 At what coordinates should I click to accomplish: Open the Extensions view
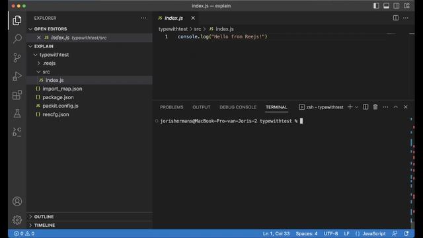(x=17, y=95)
